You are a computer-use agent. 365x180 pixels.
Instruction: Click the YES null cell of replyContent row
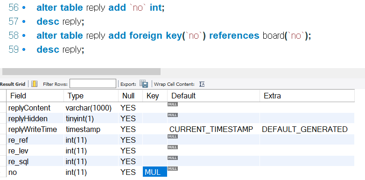[x=130, y=108]
